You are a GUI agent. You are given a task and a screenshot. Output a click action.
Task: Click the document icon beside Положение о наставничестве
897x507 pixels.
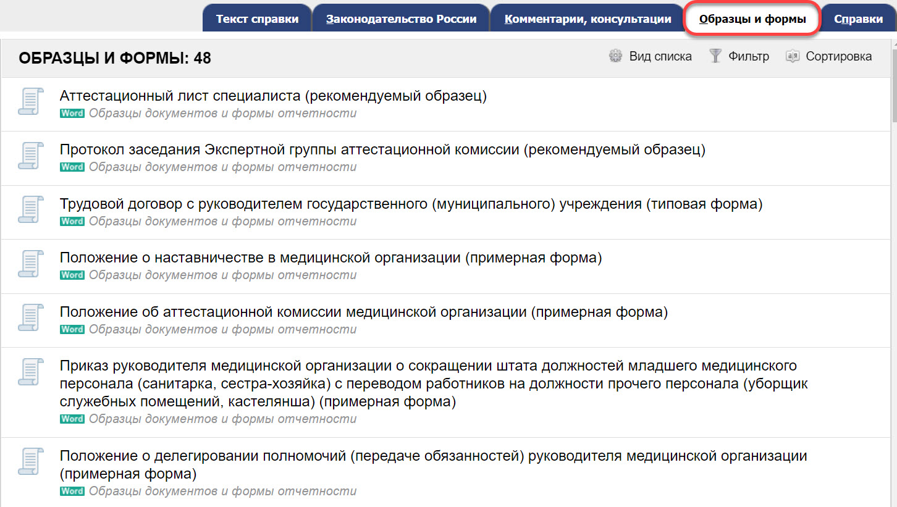30,264
